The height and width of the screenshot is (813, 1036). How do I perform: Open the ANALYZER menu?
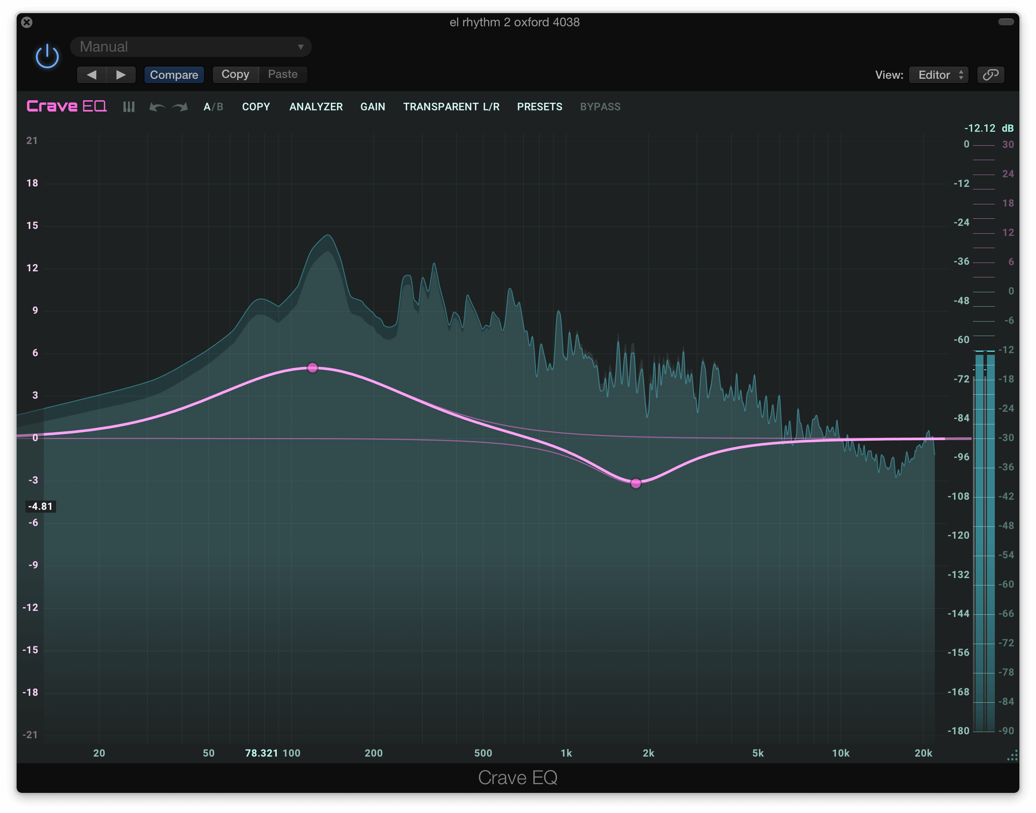coord(316,107)
